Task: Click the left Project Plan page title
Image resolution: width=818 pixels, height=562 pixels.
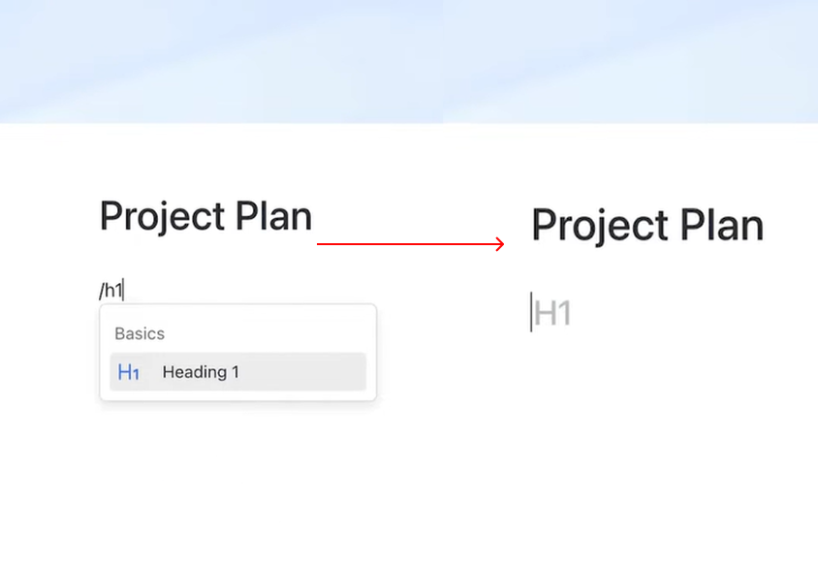Action: click(205, 216)
